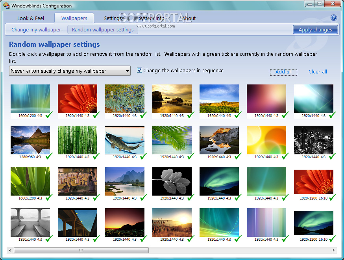
Task: Choose the Seurat park painting wallpaper
Action: pyautogui.click(x=78, y=181)
